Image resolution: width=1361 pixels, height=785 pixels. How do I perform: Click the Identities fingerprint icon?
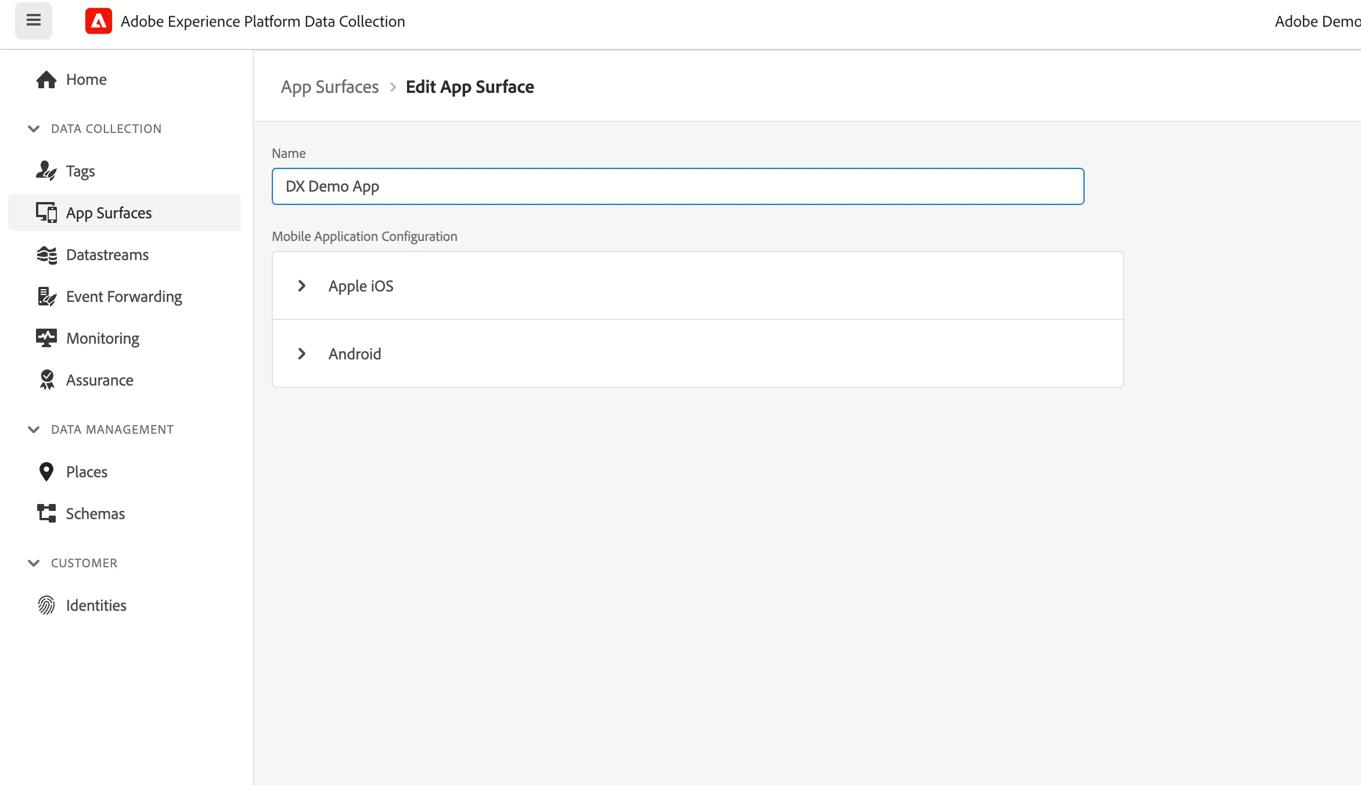tap(46, 606)
